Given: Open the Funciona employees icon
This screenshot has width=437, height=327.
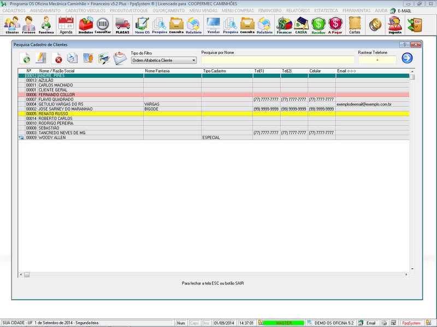Looking at the screenshot, I should coord(46,25).
